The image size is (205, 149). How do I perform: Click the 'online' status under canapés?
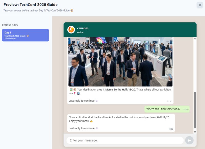point(80,32)
